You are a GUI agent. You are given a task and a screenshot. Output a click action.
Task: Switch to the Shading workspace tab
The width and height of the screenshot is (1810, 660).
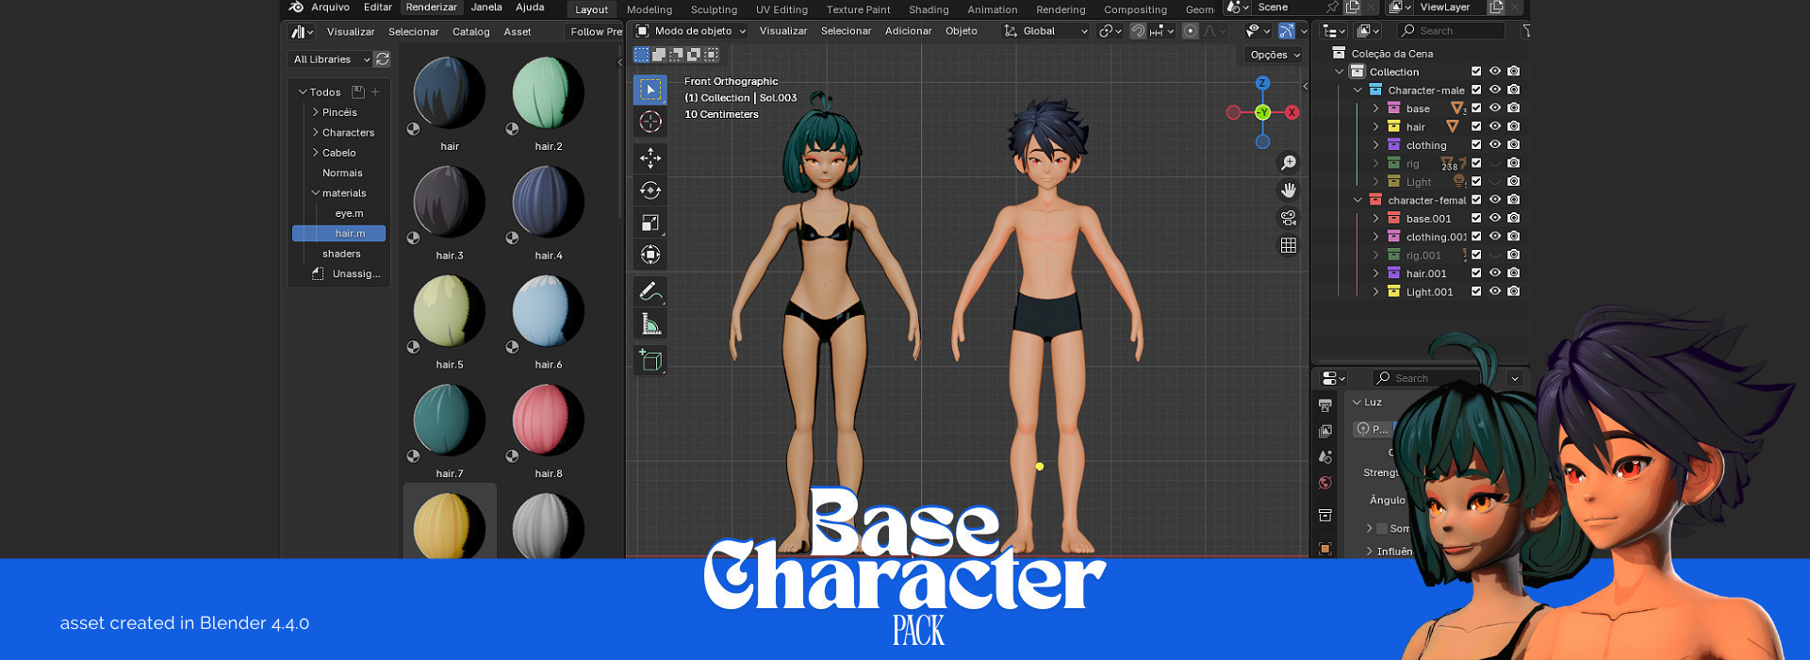pos(929,9)
